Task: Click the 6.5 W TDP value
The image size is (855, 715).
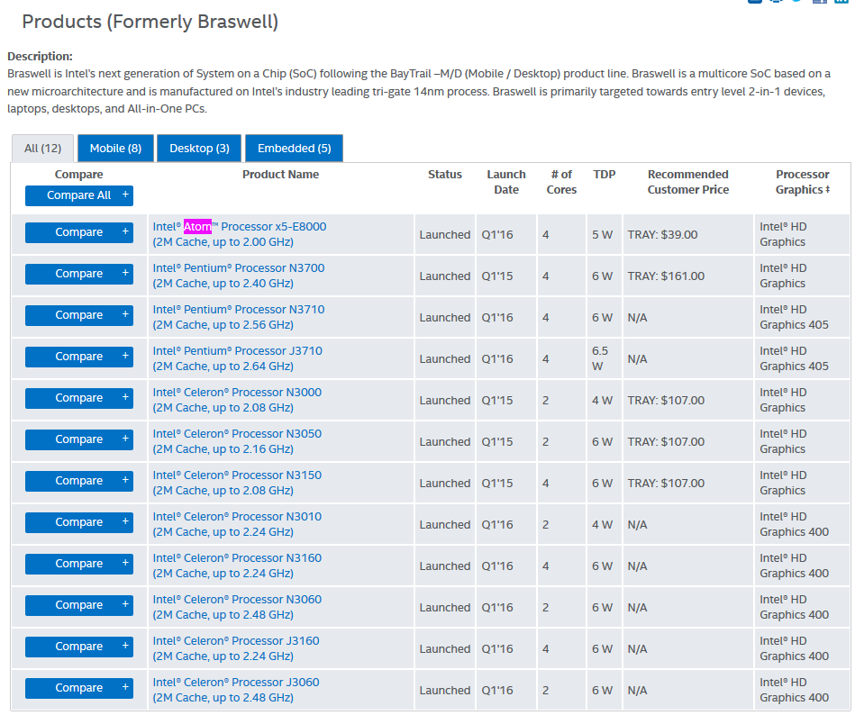Action: [600, 358]
